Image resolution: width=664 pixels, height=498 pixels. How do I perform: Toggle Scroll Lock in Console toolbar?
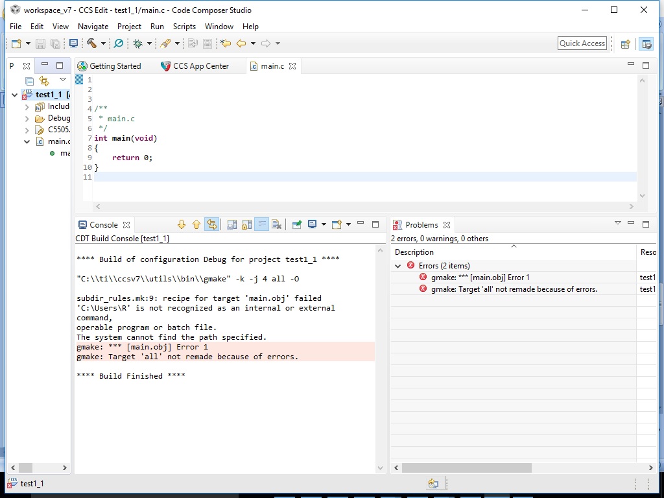[246, 224]
